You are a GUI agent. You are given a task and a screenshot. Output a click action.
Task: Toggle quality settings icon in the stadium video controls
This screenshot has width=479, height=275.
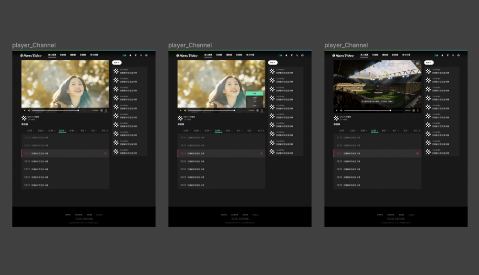413,110
